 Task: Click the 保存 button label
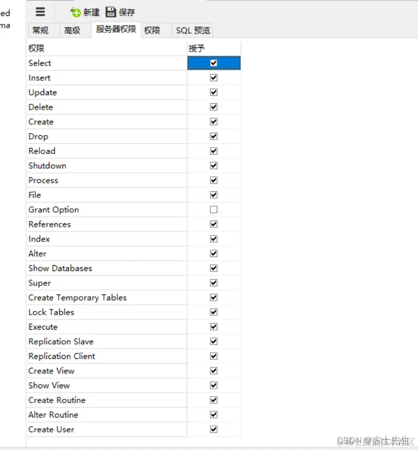click(x=127, y=12)
